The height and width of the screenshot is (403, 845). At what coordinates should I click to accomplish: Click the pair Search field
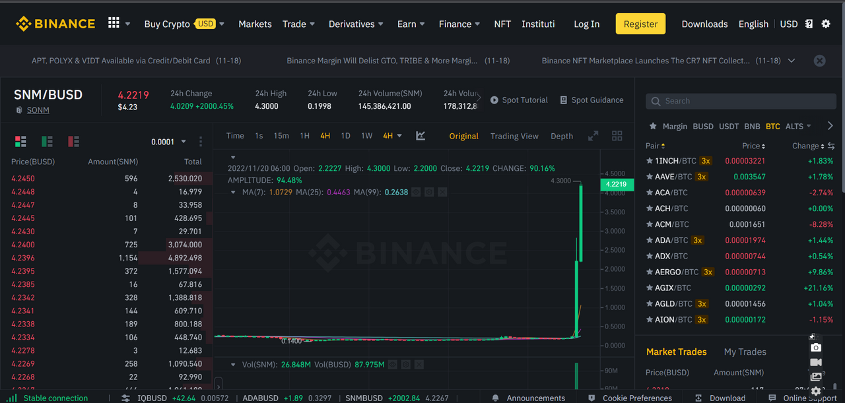(x=741, y=101)
